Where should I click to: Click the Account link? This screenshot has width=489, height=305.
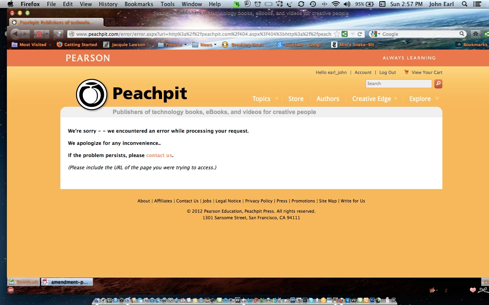[363, 72]
